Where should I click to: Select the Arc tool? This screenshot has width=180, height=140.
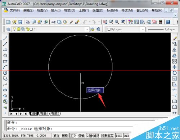tap(5, 67)
